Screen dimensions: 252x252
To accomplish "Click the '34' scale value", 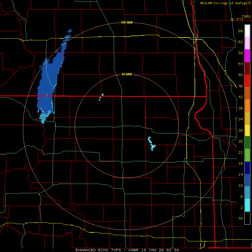I will [241, 119].
